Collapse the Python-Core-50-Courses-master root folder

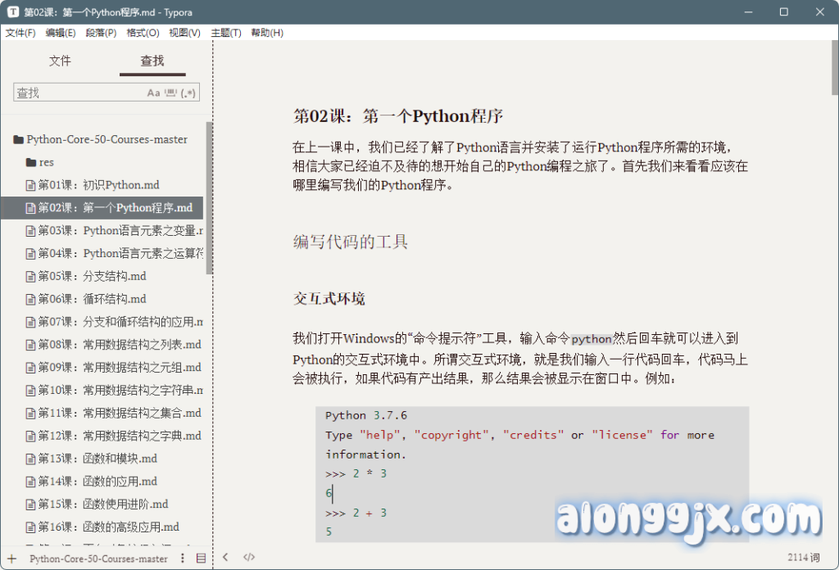(x=18, y=139)
